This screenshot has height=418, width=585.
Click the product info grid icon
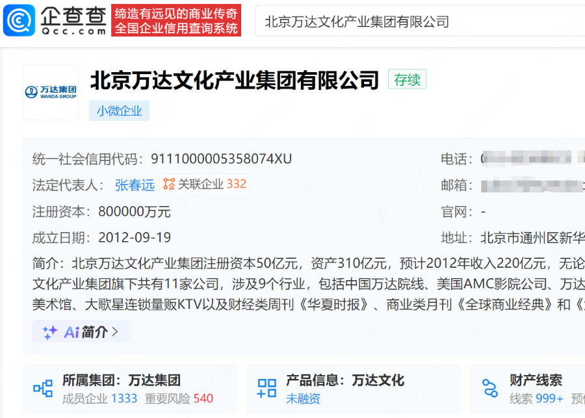pyautogui.click(x=266, y=389)
